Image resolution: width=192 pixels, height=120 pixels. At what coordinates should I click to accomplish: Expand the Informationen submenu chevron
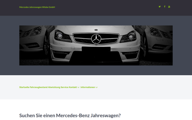click(x=97, y=87)
